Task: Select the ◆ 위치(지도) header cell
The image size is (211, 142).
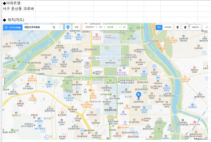Action: tap(19, 20)
